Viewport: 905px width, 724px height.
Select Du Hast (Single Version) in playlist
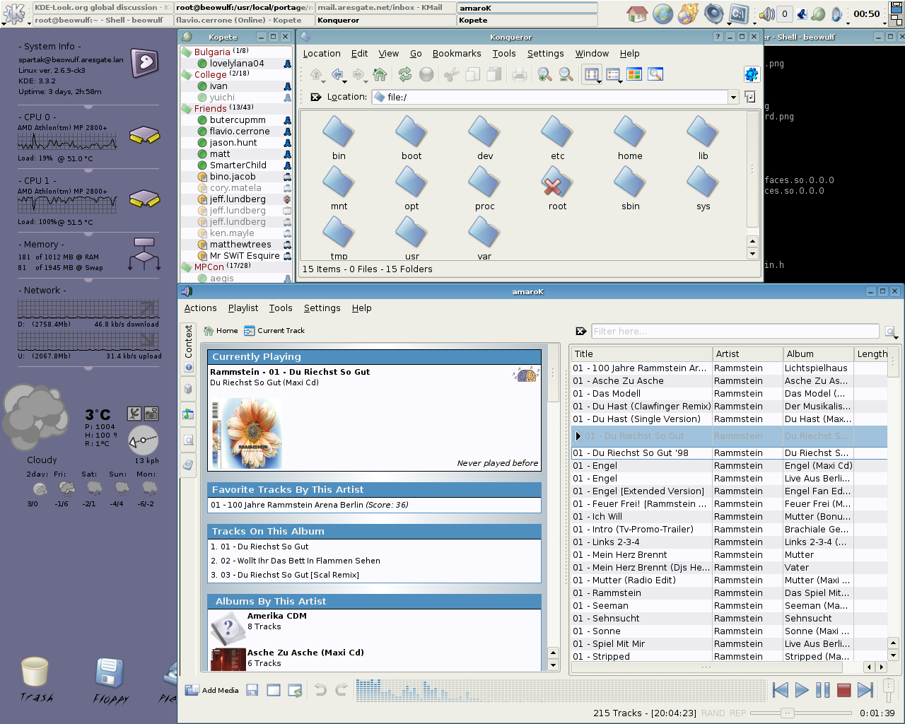click(729, 419)
